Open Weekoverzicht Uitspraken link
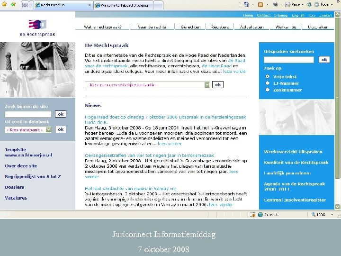 pyautogui.click(x=293, y=152)
